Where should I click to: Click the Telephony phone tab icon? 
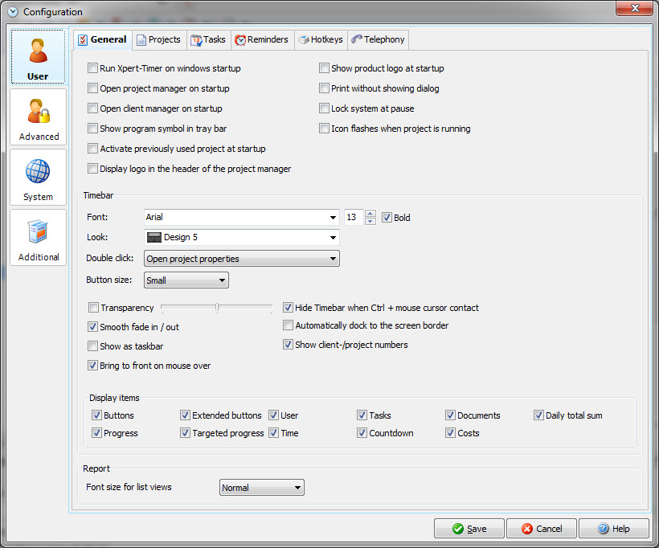click(x=357, y=39)
